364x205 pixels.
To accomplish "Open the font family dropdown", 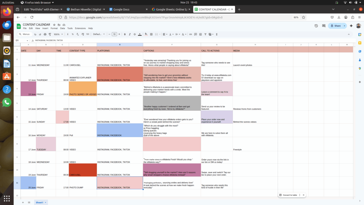I will pyautogui.click(x=98, y=34).
